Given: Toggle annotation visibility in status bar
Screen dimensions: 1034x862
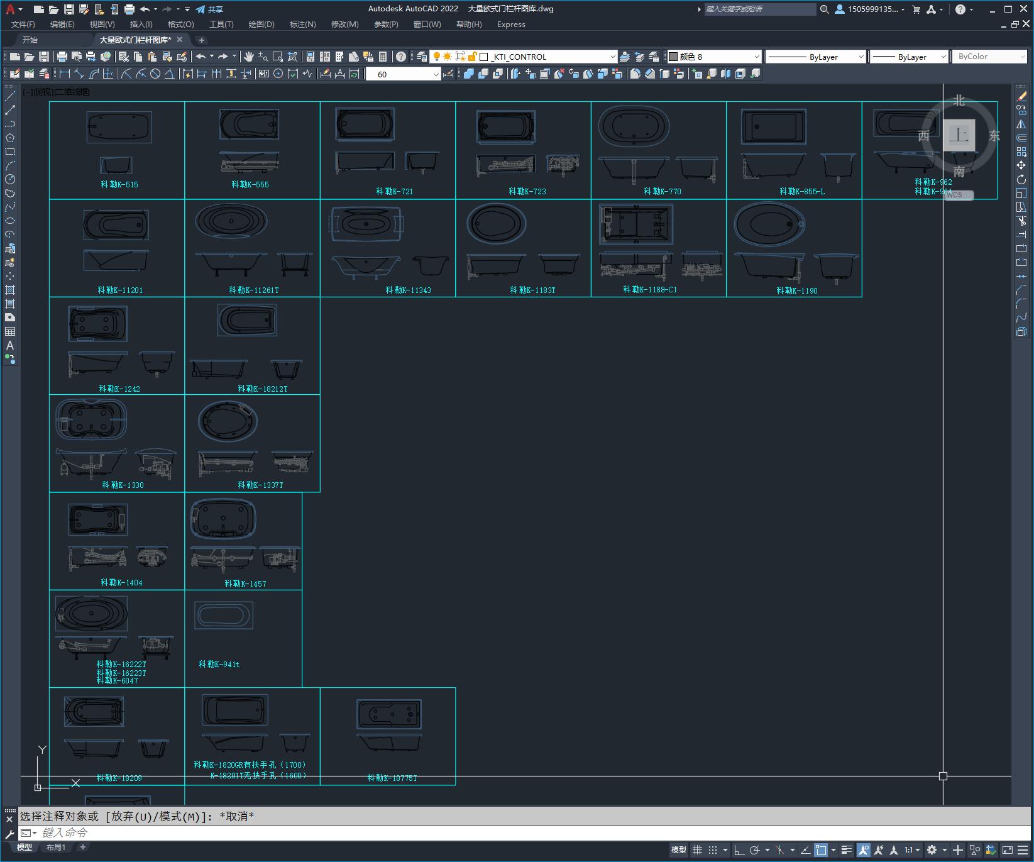Looking at the screenshot, I should [863, 850].
